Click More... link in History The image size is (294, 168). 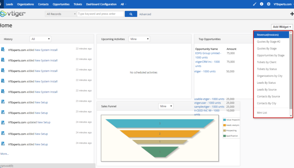4,154
